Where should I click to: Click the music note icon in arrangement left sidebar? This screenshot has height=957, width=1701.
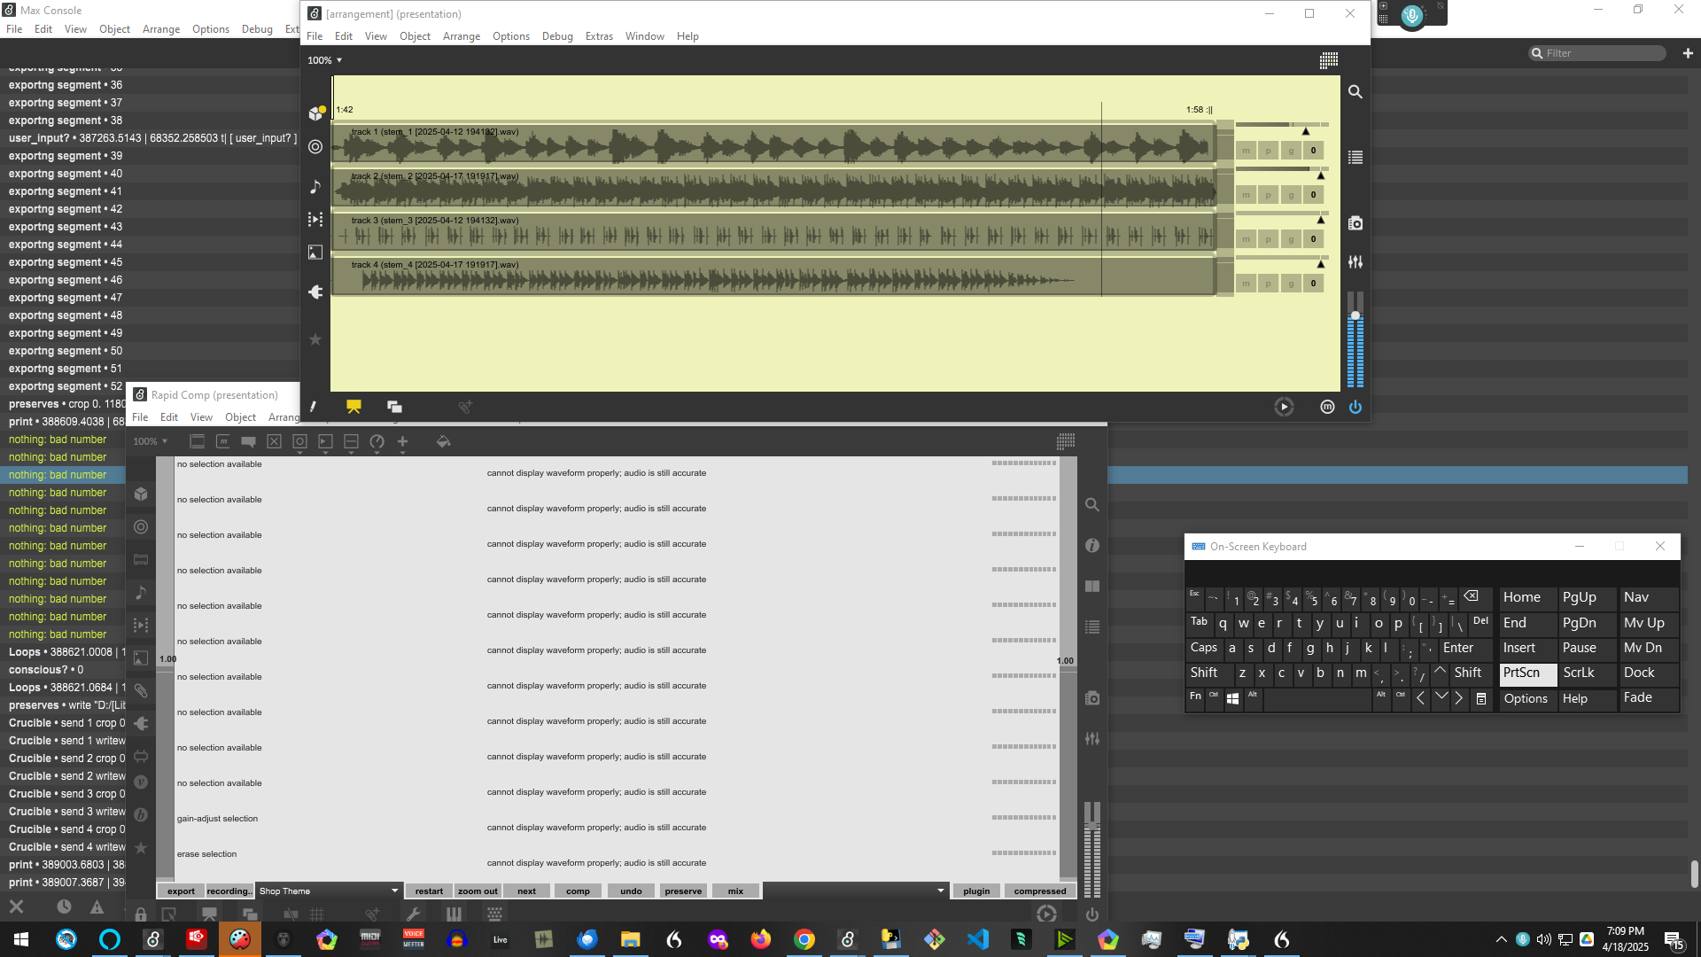(315, 186)
